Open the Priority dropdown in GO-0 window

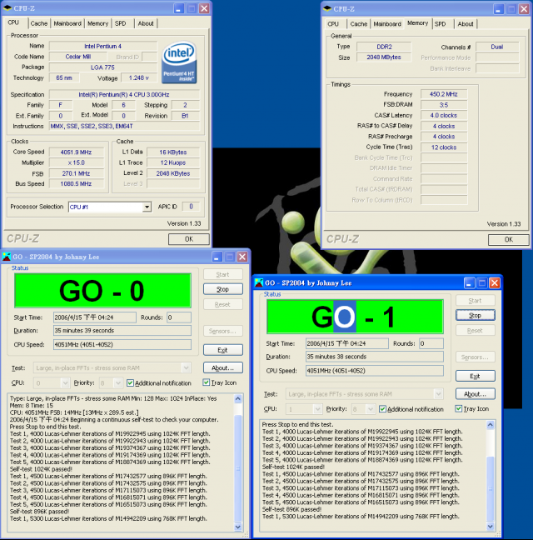[118, 382]
